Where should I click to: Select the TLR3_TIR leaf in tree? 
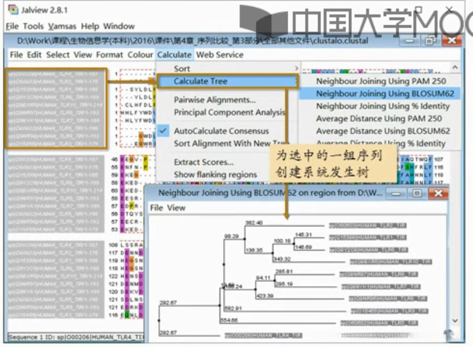tap(389, 311)
